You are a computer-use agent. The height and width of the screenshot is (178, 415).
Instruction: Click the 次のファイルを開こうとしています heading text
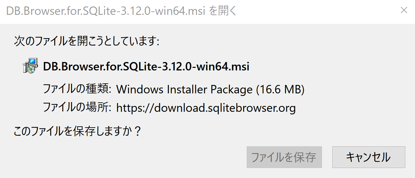[86, 41]
